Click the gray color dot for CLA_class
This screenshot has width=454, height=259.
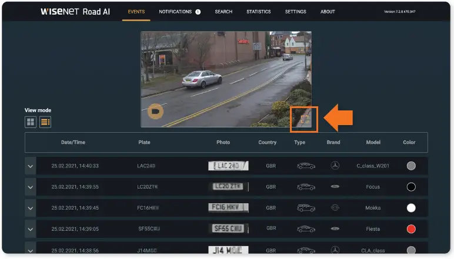(x=411, y=250)
